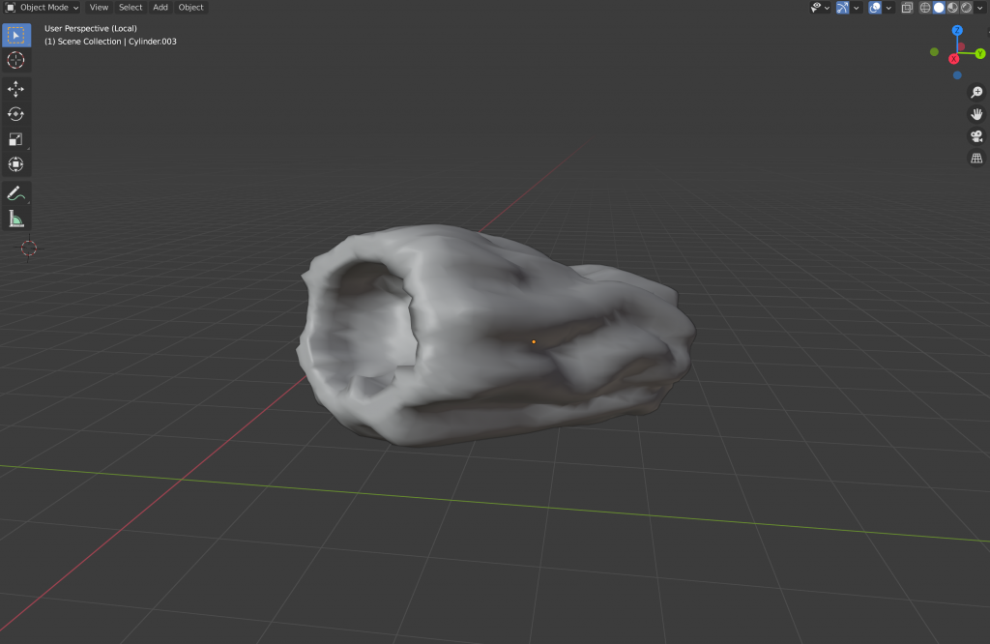
Task: Click the unlabeled dark green negative Y gizmo dot
Action: click(x=935, y=52)
